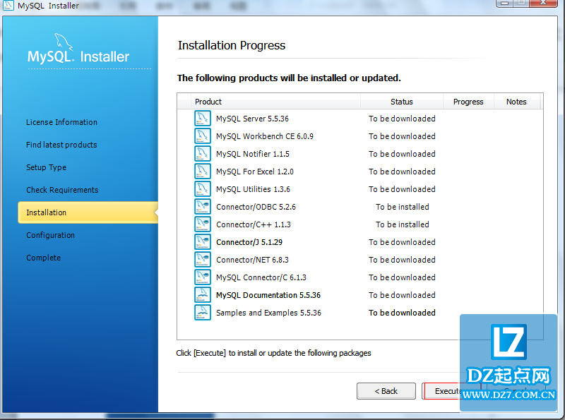
Task: Click the MySQL Notifier 1.1.5 icon
Action: point(203,154)
